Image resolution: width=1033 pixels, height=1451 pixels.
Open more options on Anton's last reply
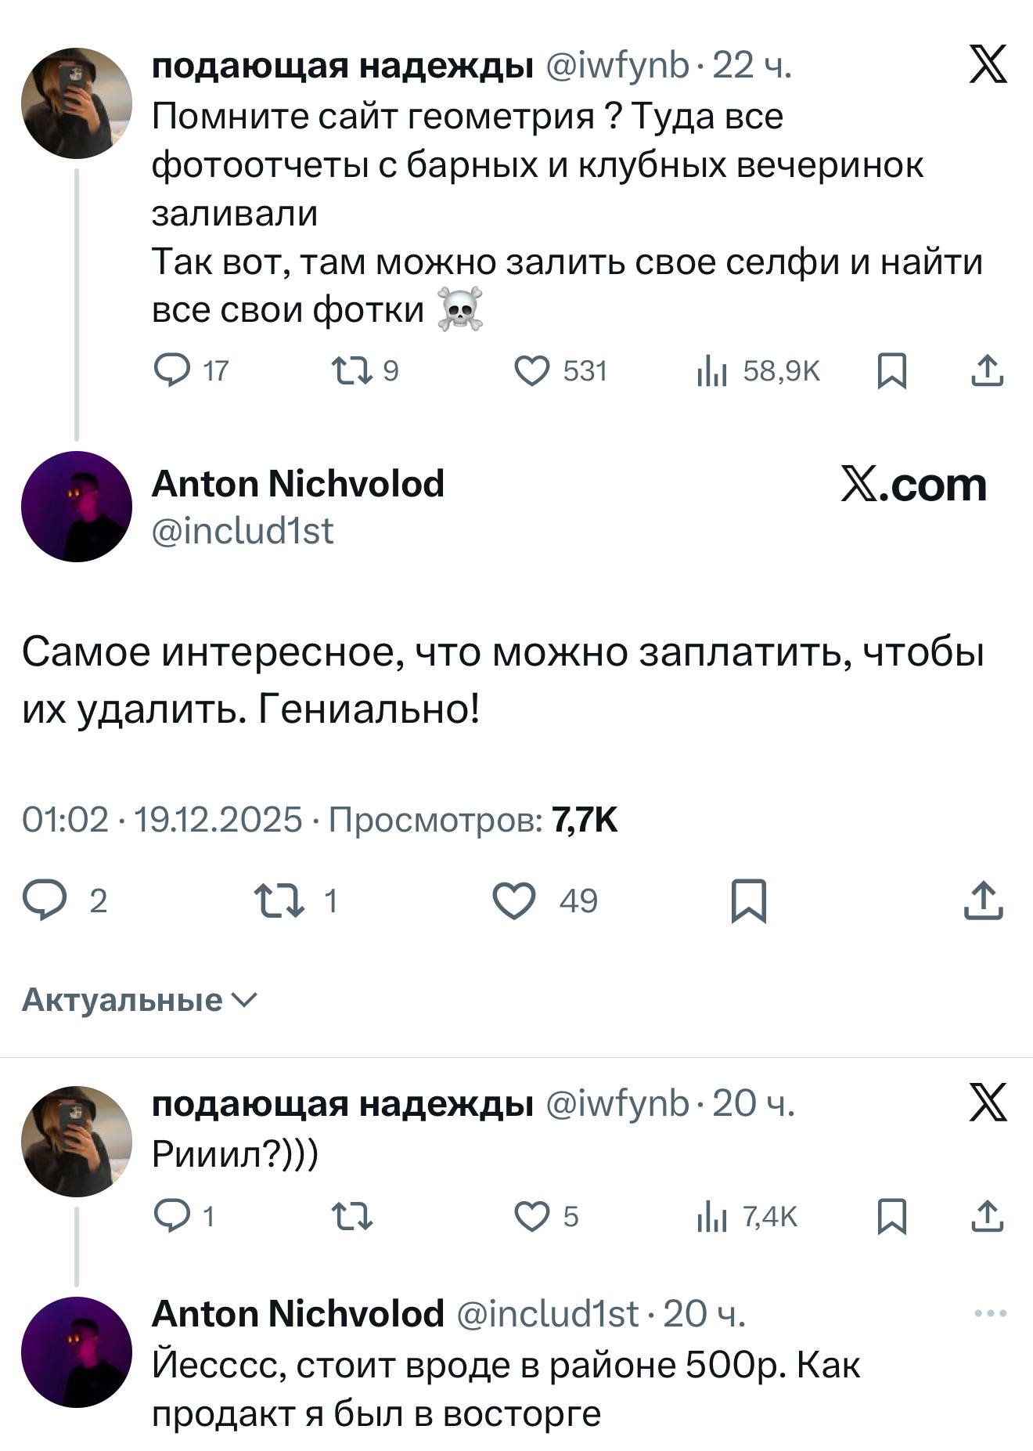(x=990, y=1313)
